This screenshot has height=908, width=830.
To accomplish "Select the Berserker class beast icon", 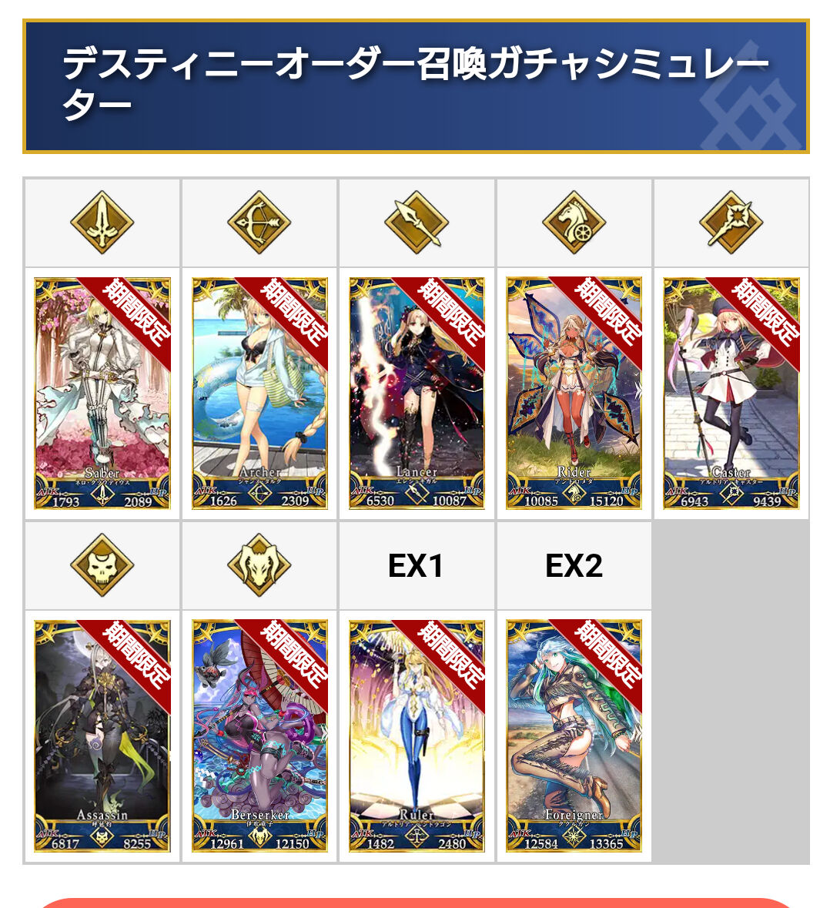I will (259, 565).
